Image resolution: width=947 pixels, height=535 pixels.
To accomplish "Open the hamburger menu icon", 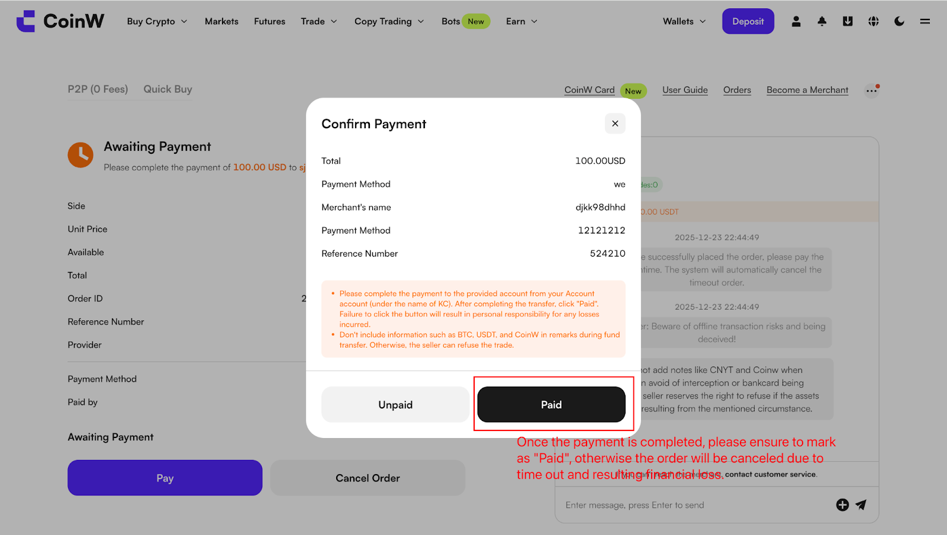I will 925,21.
